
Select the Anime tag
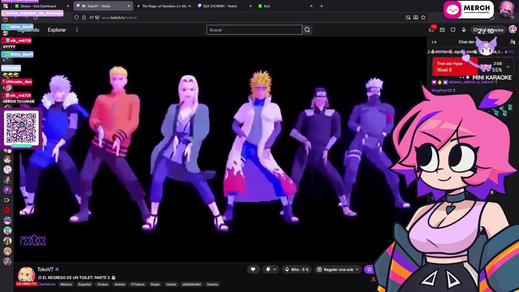click(x=120, y=284)
